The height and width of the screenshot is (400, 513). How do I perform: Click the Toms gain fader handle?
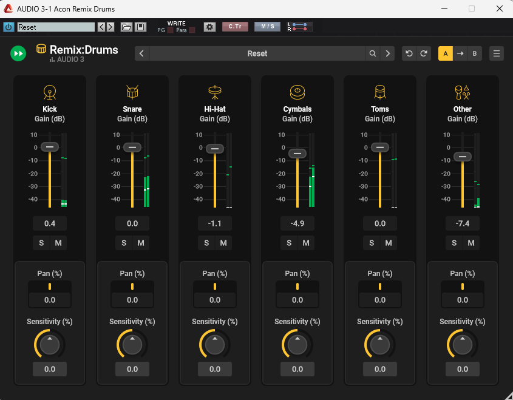pyautogui.click(x=380, y=147)
